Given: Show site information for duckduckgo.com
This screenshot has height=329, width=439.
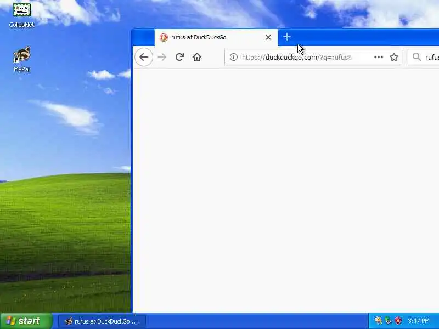Looking at the screenshot, I should pos(234,57).
